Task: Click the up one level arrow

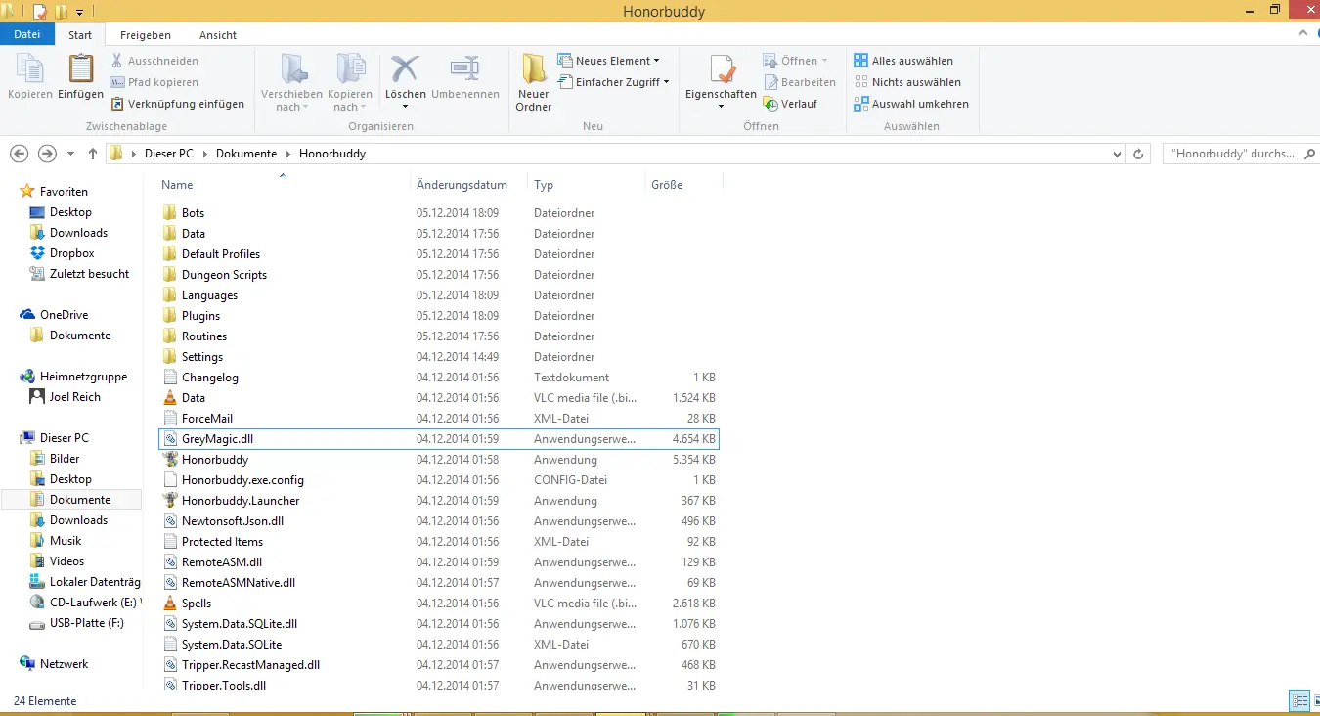Action: point(93,154)
